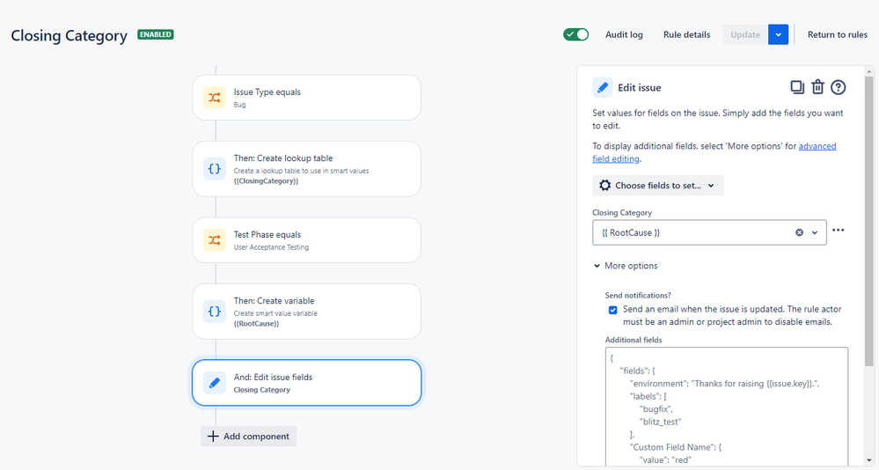The image size is (879, 470).
Task: Clear the Closing Category field value
Action: coord(800,232)
